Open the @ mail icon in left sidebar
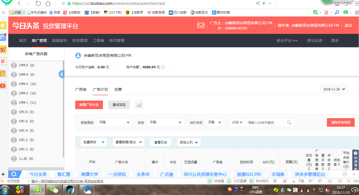Image resolution: width=359 pixels, height=195 pixels. (x=3, y=61)
